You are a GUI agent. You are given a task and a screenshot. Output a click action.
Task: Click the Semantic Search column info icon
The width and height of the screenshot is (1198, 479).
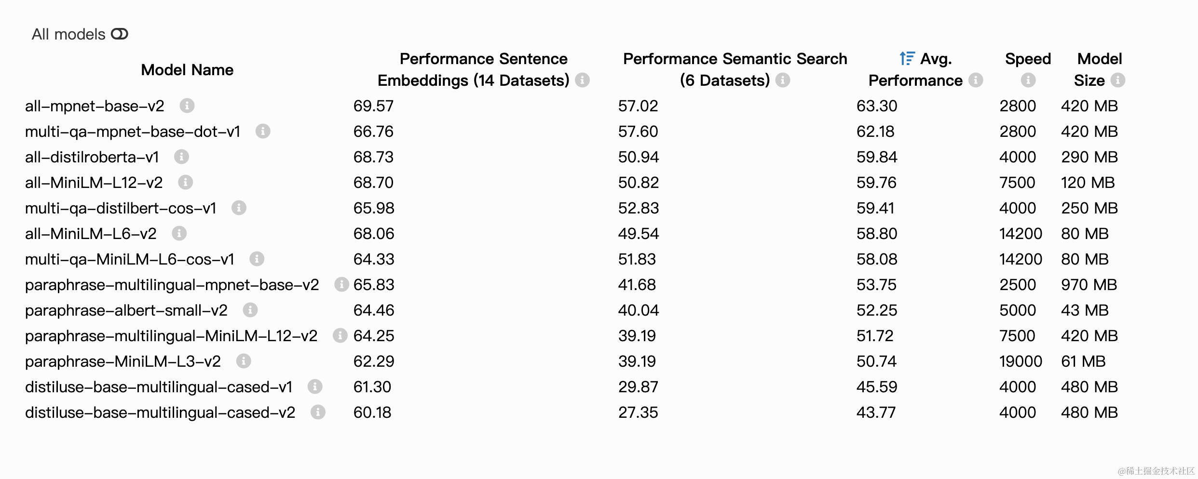[x=783, y=80]
